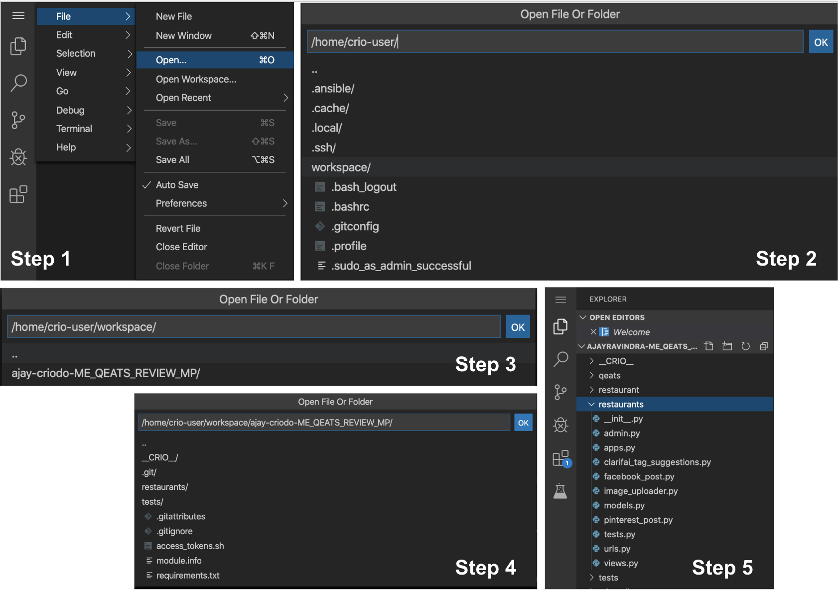Select restaurants/ in Step 4 list
This screenshot has height=590, width=838.
pyautogui.click(x=335, y=487)
